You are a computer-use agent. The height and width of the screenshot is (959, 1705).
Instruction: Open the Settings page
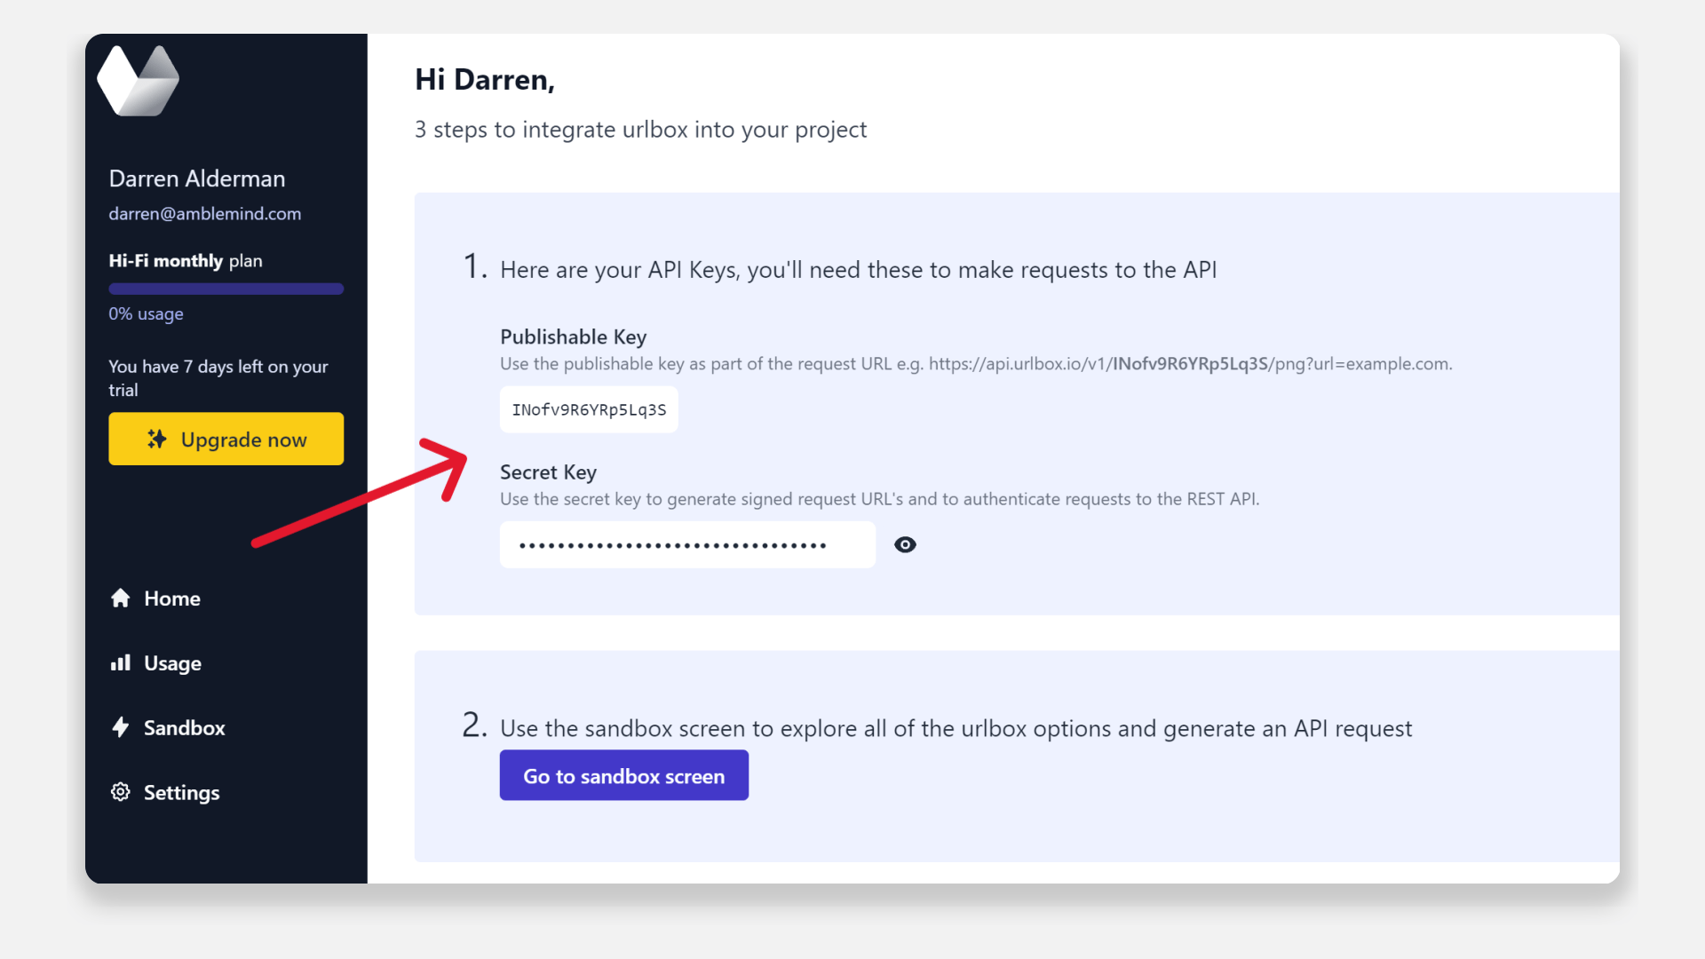[181, 792]
